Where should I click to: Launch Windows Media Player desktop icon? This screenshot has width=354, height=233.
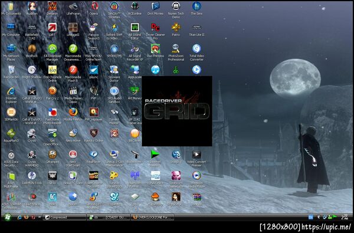point(196,180)
